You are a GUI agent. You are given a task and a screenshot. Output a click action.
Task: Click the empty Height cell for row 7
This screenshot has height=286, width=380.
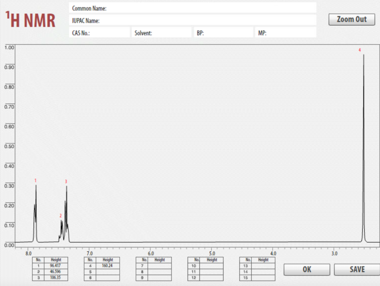(160, 266)
